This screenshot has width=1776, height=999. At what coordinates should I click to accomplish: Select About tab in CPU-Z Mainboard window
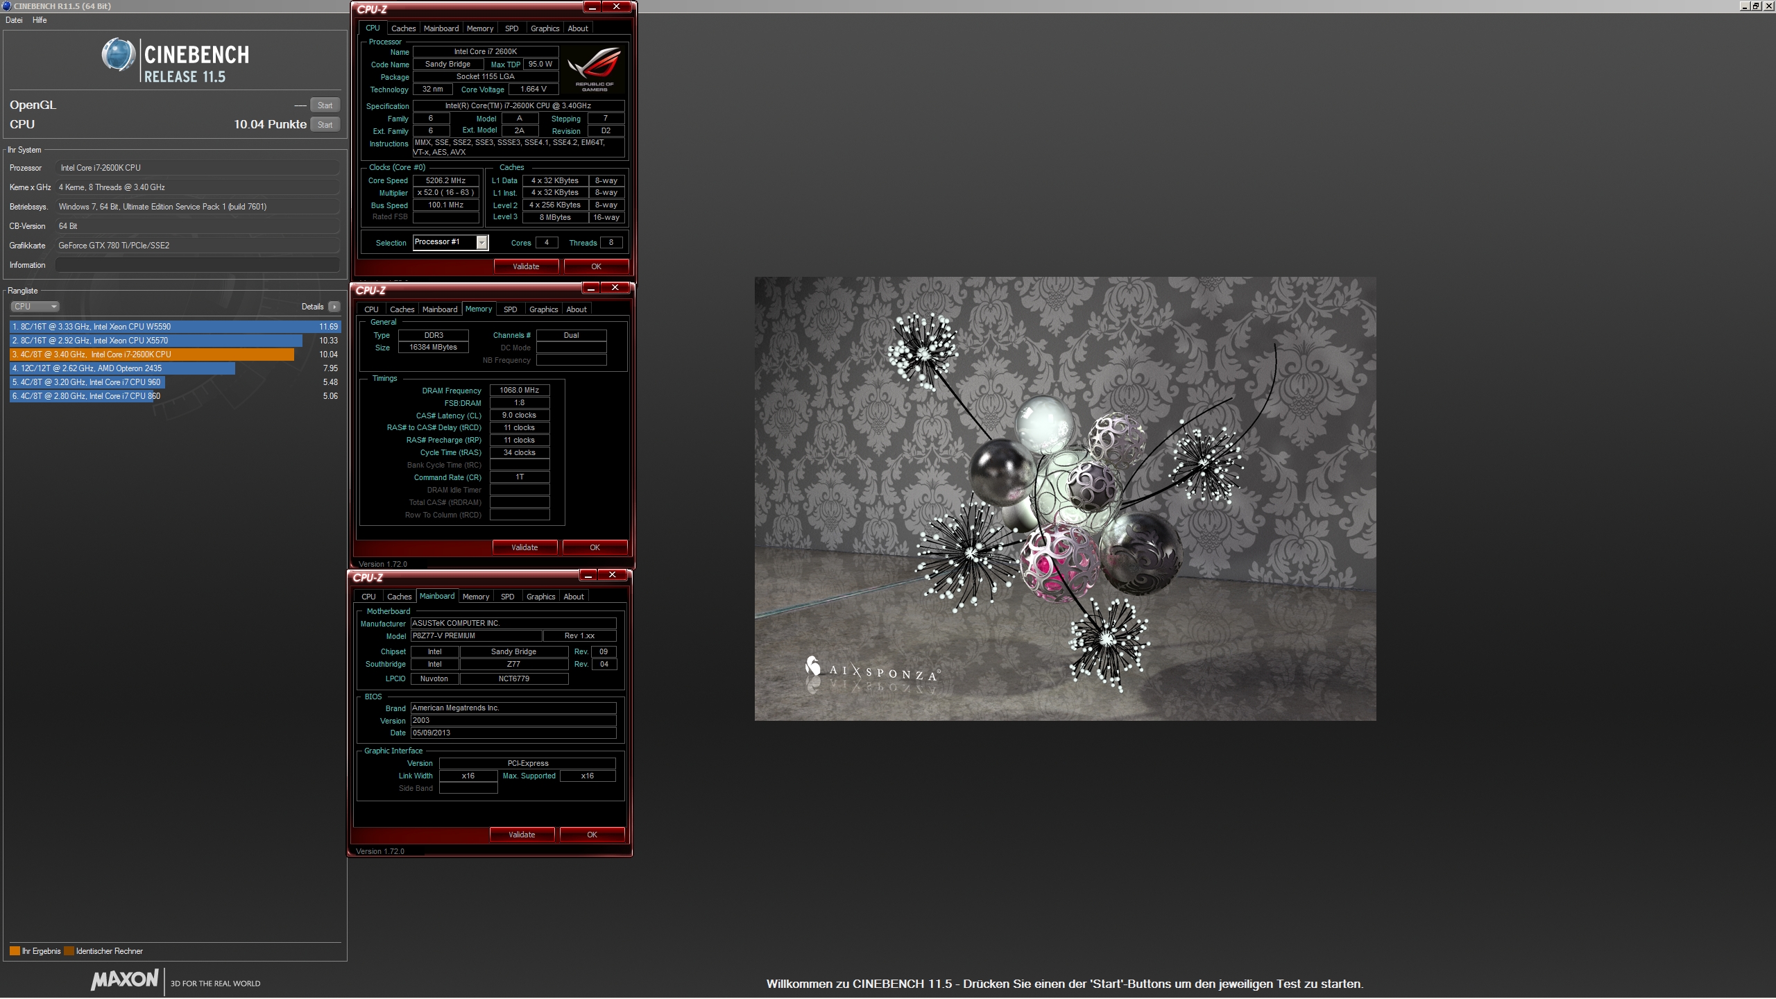pyautogui.click(x=574, y=597)
